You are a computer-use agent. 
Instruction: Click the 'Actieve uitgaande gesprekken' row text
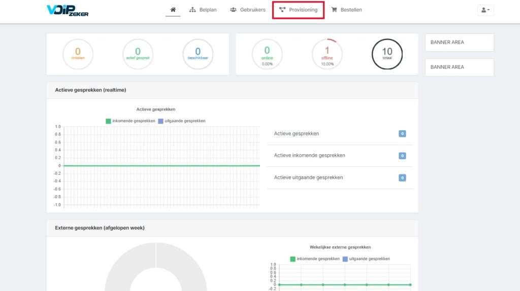[308, 177]
